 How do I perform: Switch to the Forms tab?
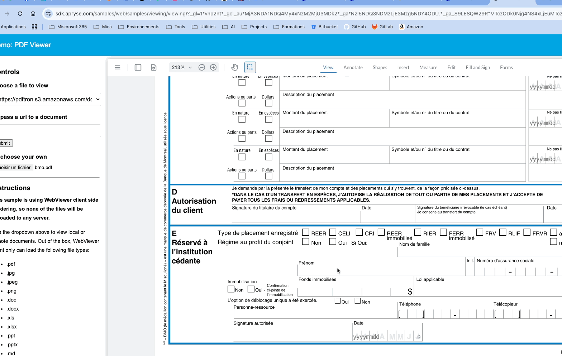click(506, 67)
